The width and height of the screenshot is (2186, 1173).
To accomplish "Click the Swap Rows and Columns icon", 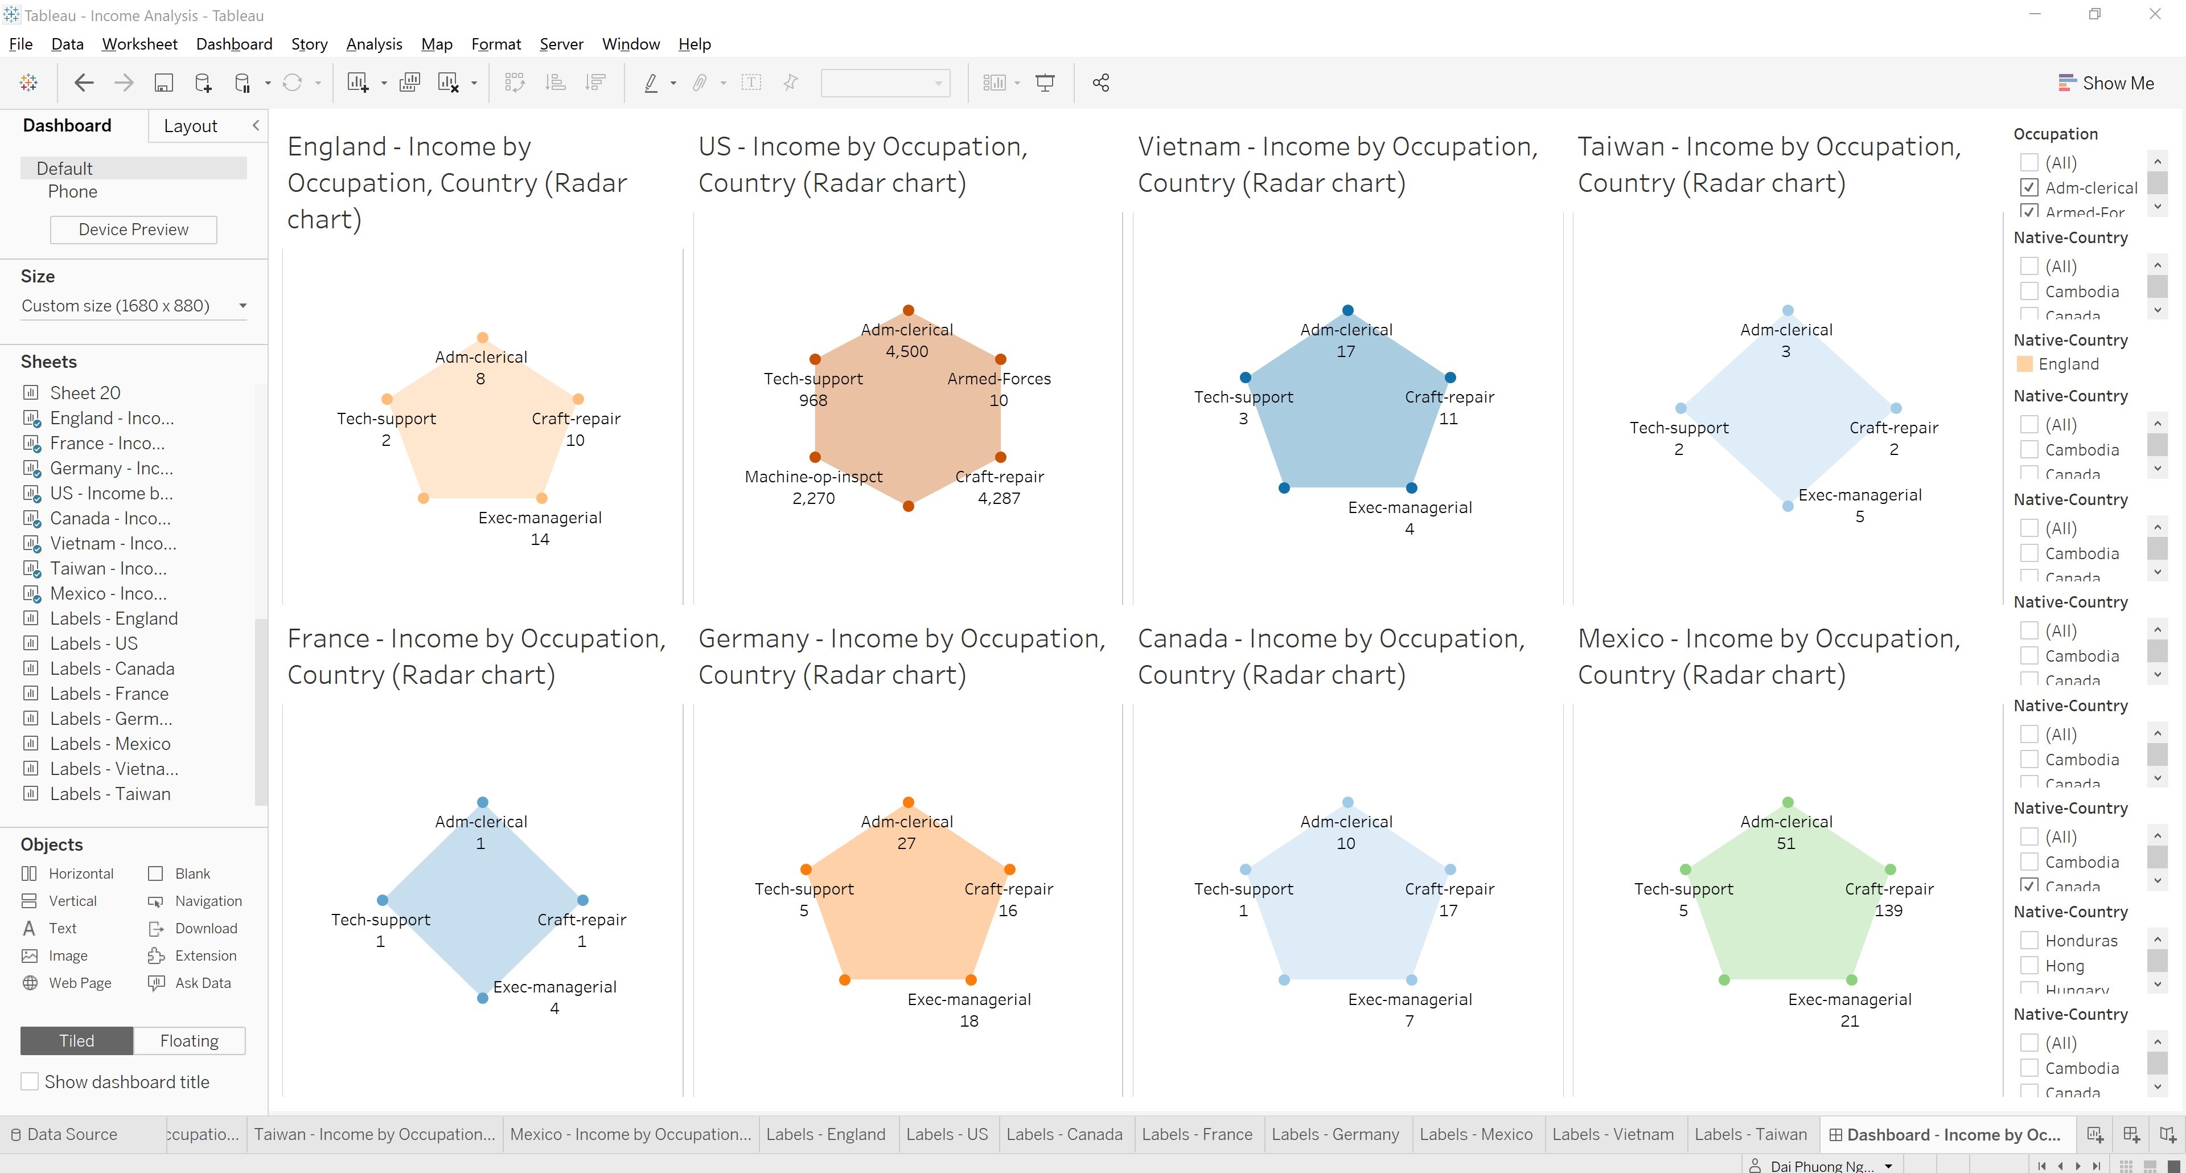I will (x=515, y=83).
